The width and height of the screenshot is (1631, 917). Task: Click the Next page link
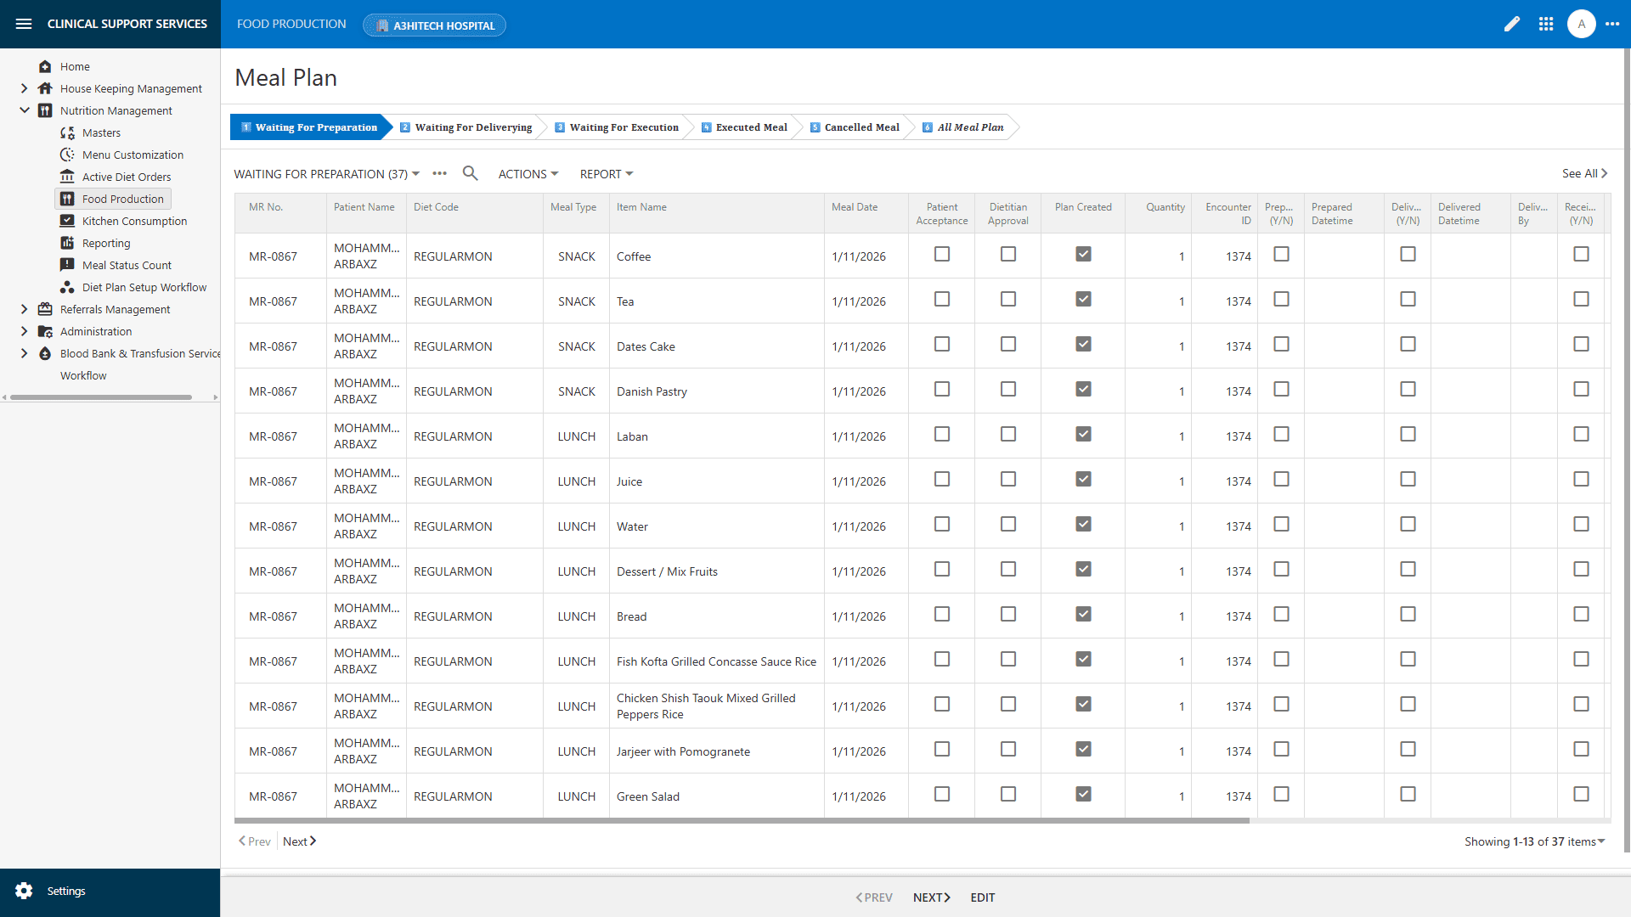pyautogui.click(x=298, y=841)
